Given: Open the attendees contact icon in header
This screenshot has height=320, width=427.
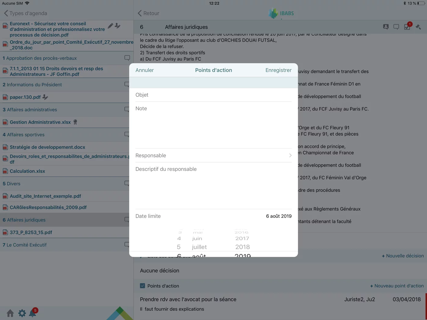Looking at the screenshot, I should click(386, 27).
